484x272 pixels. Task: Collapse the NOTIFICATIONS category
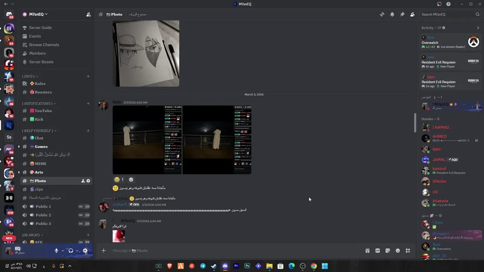(x=39, y=104)
